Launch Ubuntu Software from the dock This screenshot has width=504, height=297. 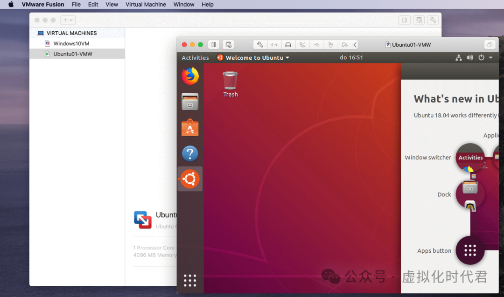click(190, 127)
